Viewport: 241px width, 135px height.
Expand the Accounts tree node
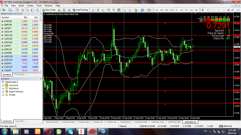3,85
